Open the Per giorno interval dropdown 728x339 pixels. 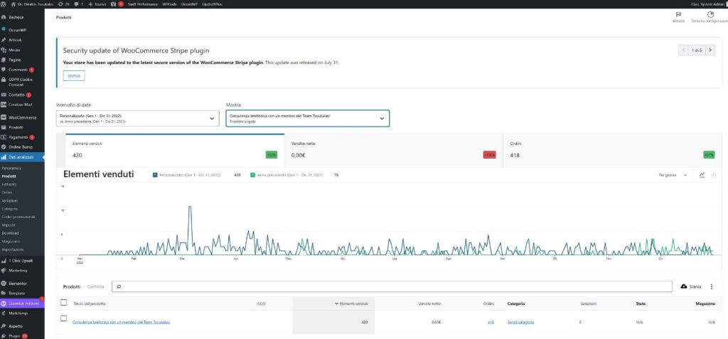click(x=673, y=175)
